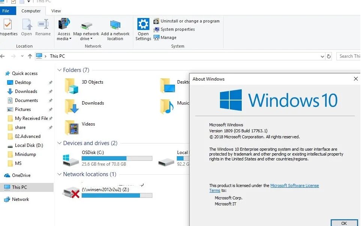The height and width of the screenshot is (226, 363).
Task: Select MS folder in sidebar
Action: tap(18, 164)
